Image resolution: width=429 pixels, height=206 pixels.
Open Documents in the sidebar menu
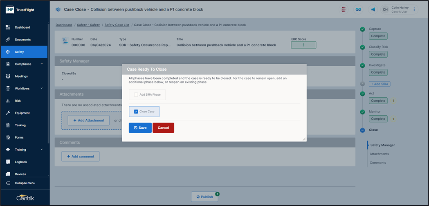click(x=22, y=40)
